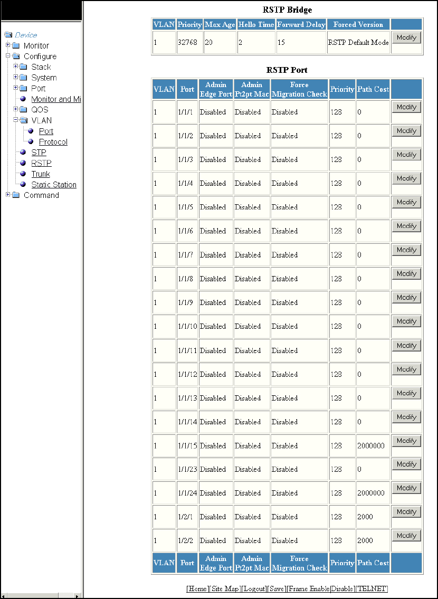Click Modify for port 1/1/5
The width and height of the screenshot is (438, 599).
(x=406, y=202)
